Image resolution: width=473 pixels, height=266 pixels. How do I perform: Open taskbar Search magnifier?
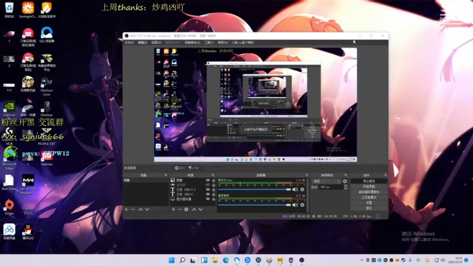183,260
